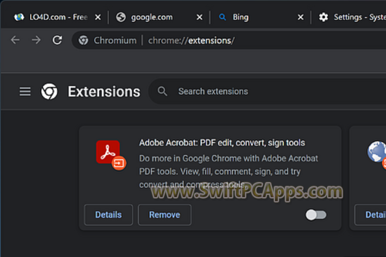Click the google.com tab globe favicon
386x257 pixels.
(x=121, y=17)
